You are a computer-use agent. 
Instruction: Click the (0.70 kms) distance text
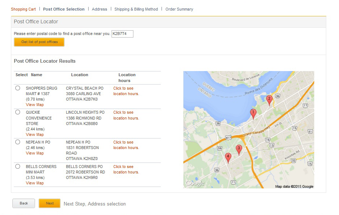(35, 99)
